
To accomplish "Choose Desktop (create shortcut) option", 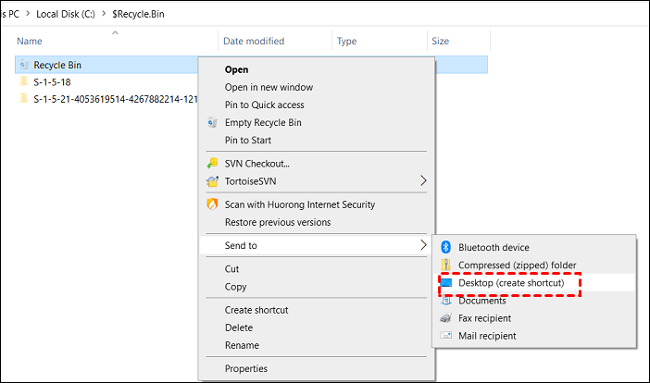I will point(511,283).
